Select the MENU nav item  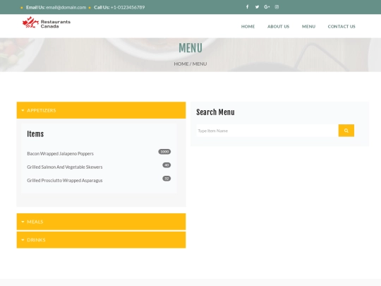point(308,27)
